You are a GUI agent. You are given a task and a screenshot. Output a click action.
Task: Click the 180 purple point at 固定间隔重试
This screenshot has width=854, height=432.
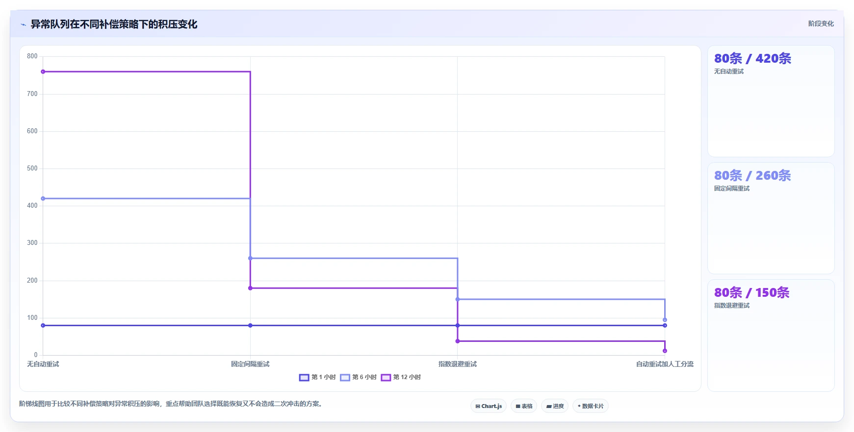(x=250, y=288)
